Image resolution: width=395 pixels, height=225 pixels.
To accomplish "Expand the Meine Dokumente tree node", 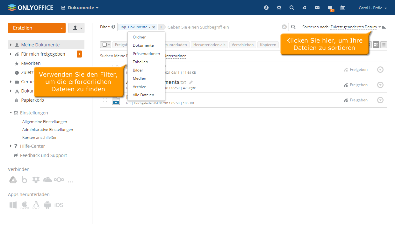I will pyautogui.click(x=11, y=45).
